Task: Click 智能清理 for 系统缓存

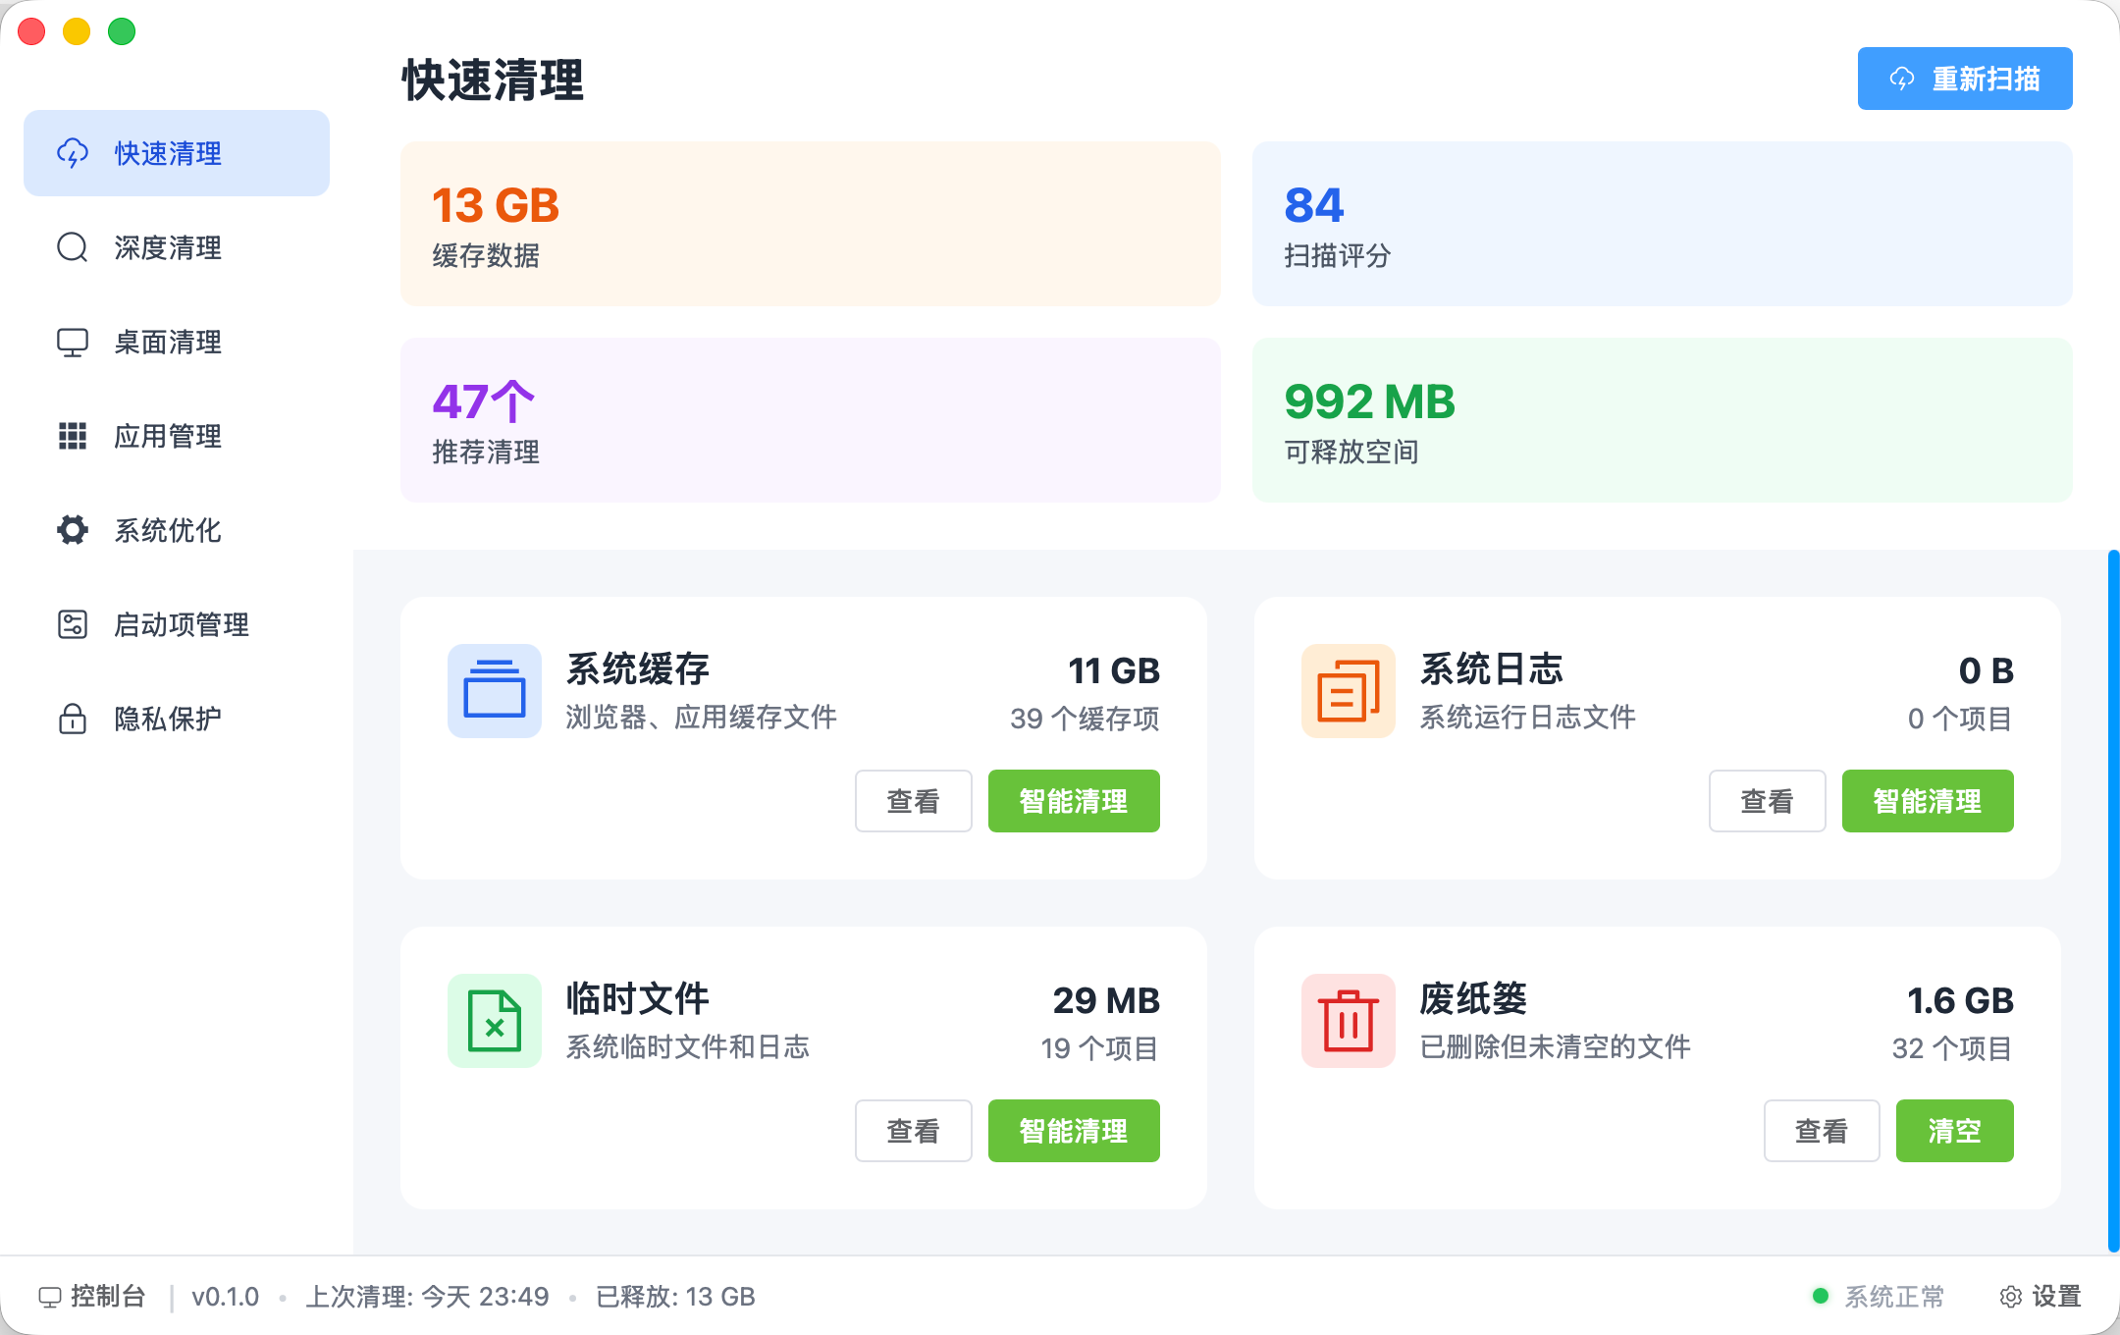Action: tap(1073, 801)
